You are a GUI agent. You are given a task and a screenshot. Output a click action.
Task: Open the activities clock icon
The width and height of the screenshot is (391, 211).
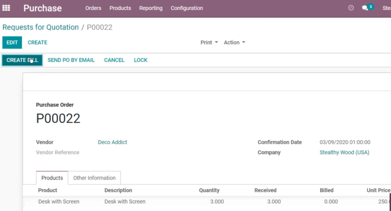click(351, 8)
